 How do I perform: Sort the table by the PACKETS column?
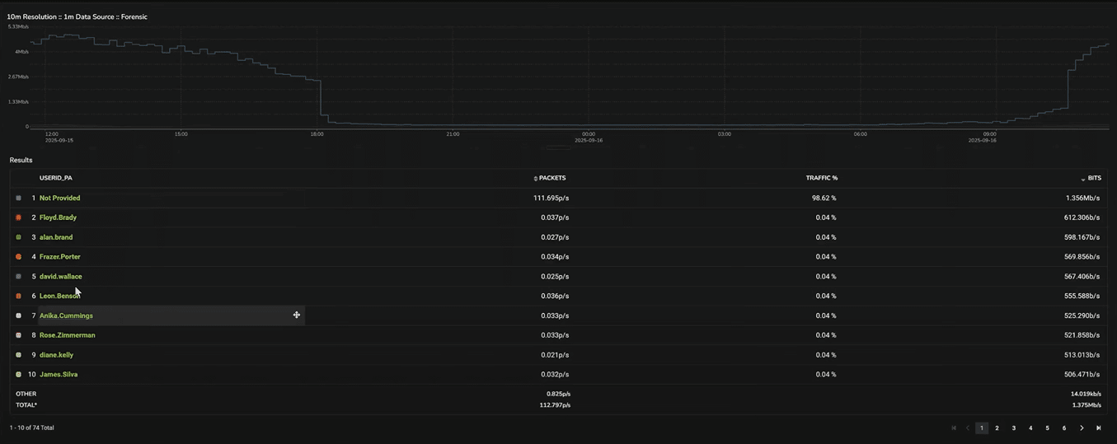point(551,178)
